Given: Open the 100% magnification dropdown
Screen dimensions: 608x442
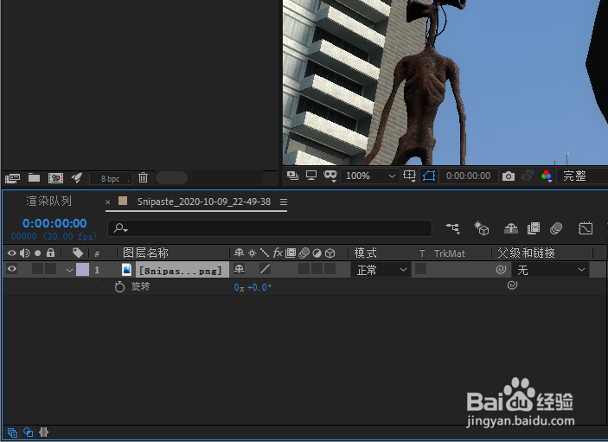Looking at the screenshot, I should [370, 176].
